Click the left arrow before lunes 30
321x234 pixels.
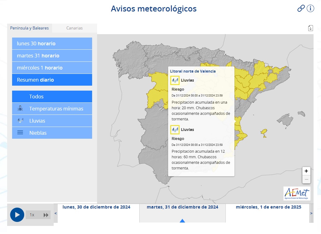pyautogui.click(x=55, y=214)
